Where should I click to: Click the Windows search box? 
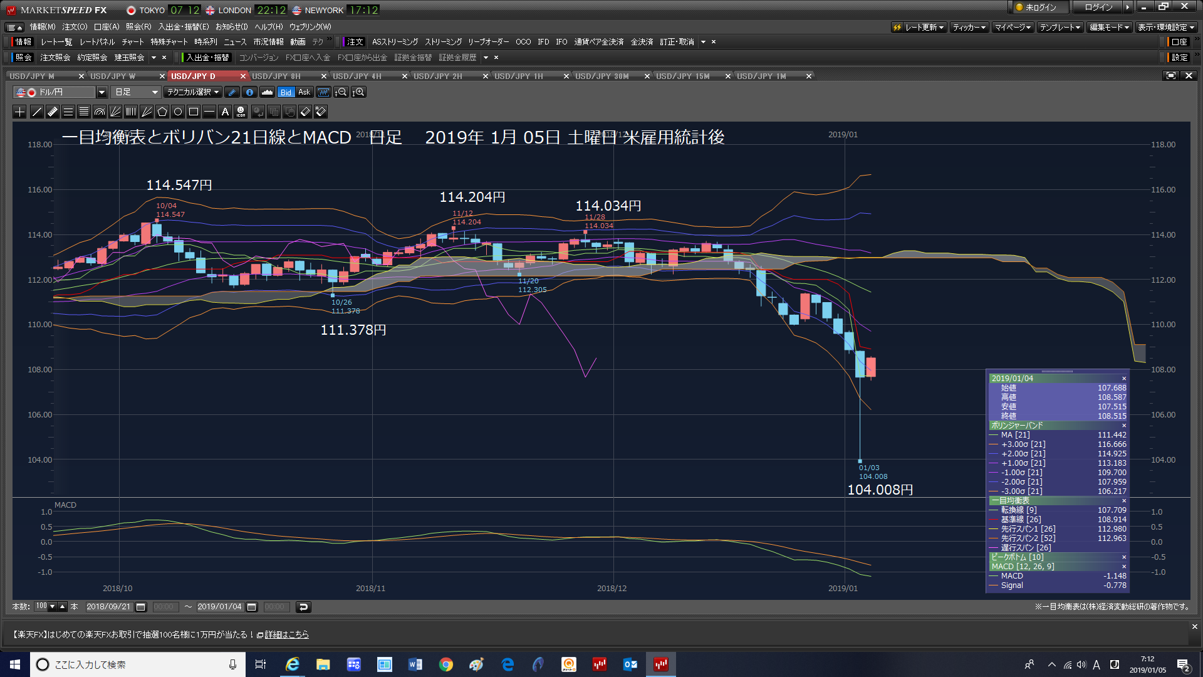[x=138, y=664]
